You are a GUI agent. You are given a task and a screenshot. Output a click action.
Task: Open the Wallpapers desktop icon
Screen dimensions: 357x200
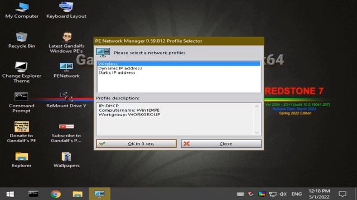click(66, 160)
